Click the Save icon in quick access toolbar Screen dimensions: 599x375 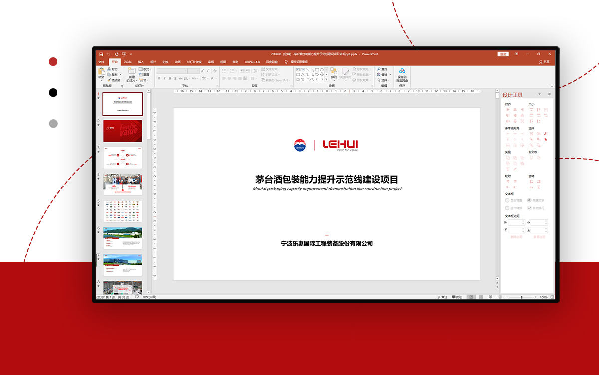tap(101, 54)
